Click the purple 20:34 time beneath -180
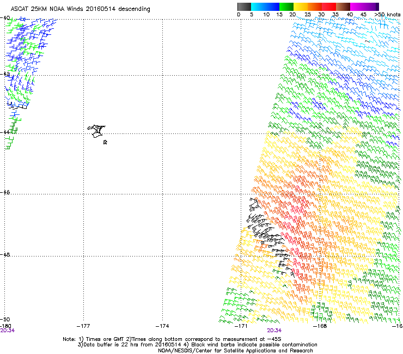The image size is (403, 354). 8,331
